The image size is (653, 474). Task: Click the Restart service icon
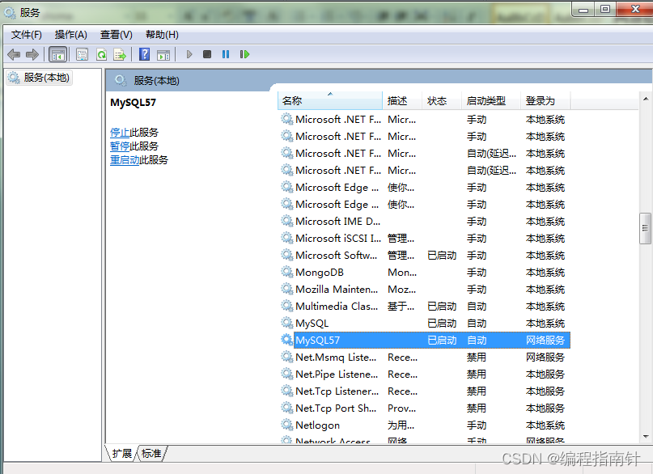(x=244, y=54)
